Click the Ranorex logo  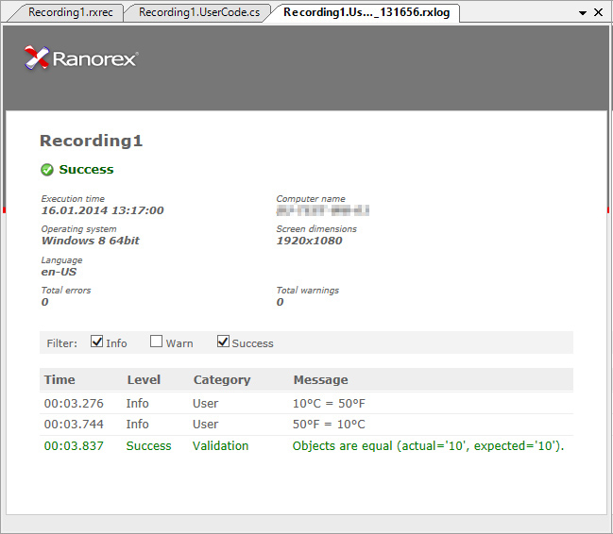81,58
